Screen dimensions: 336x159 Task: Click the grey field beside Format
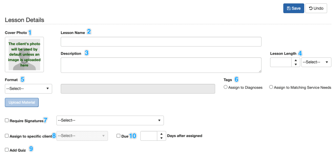click(138, 89)
